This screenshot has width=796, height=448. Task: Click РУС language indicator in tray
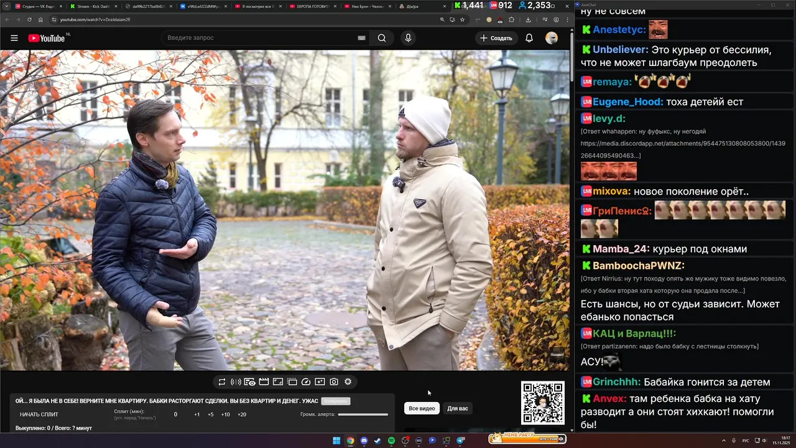tap(746, 441)
